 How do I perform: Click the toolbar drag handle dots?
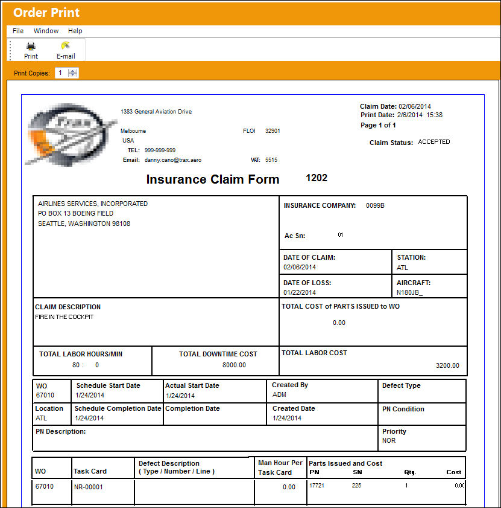[x=10, y=50]
